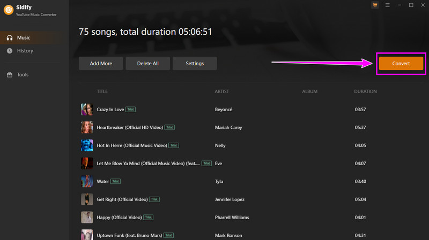Click the 04:01 duration value
The image size is (429, 240).
pyautogui.click(x=360, y=218)
